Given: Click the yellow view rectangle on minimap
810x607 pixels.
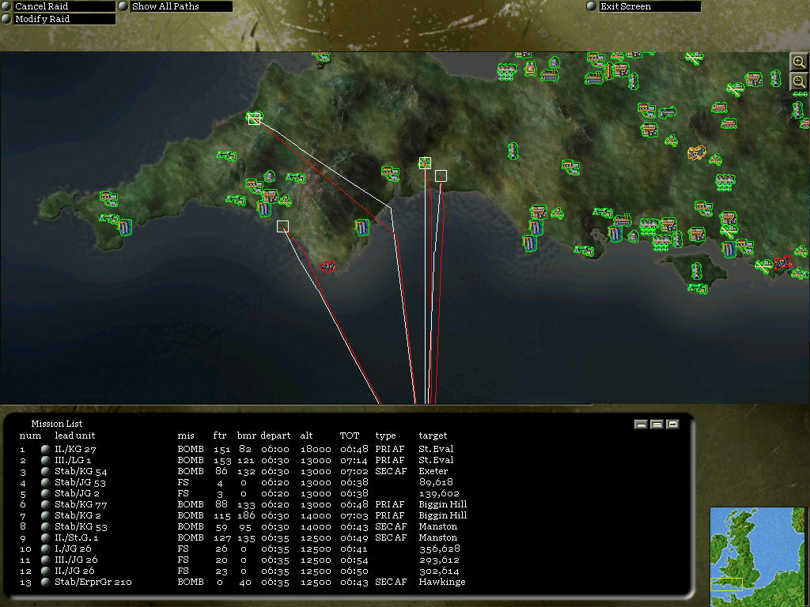Looking at the screenshot, I should [x=726, y=584].
